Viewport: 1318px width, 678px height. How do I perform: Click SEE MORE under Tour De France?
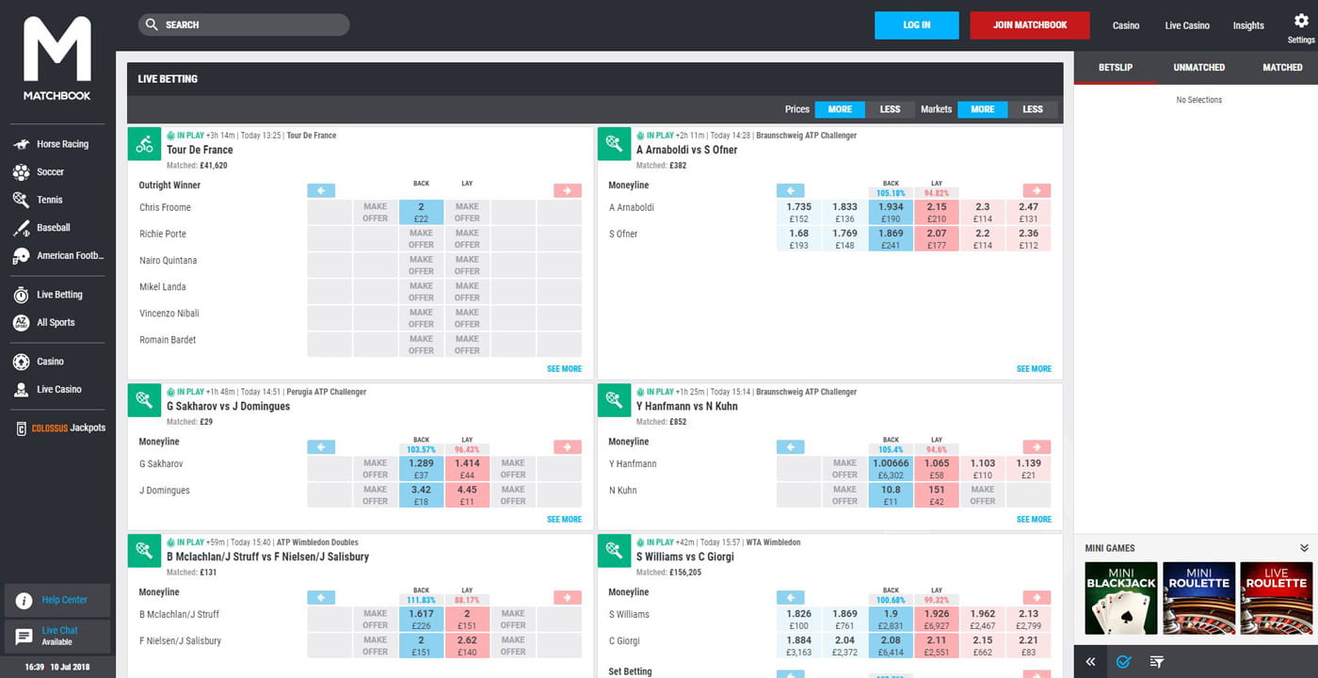tap(564, 369)
